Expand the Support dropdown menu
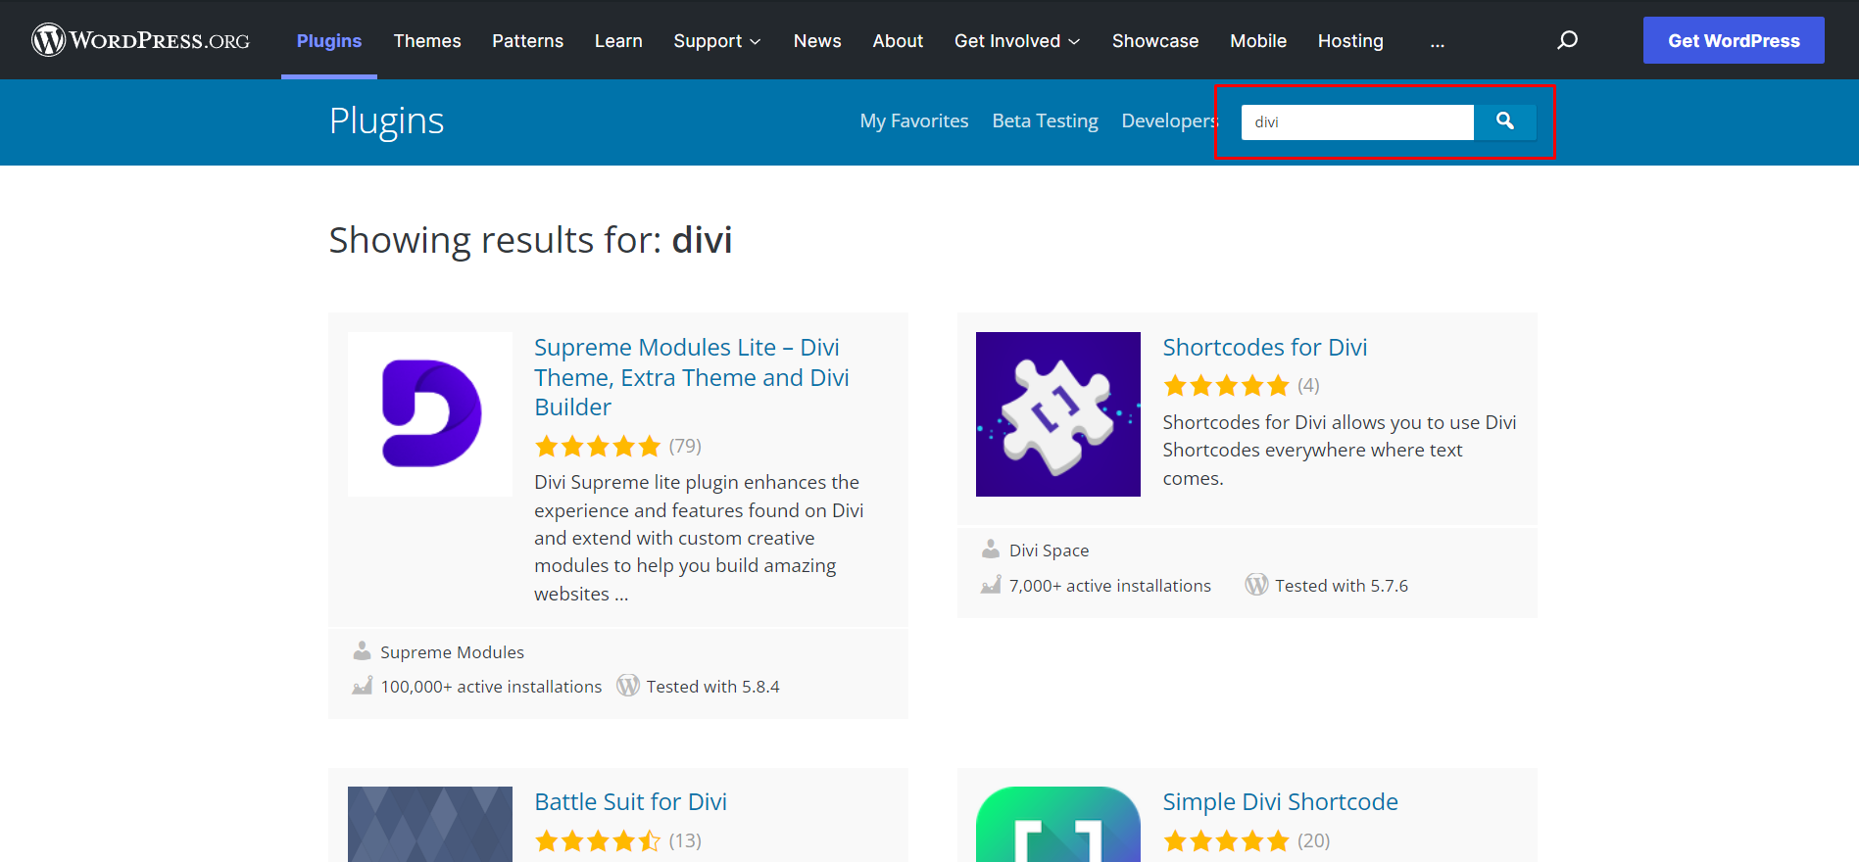The image size is (1859, 862). (717, 41)
